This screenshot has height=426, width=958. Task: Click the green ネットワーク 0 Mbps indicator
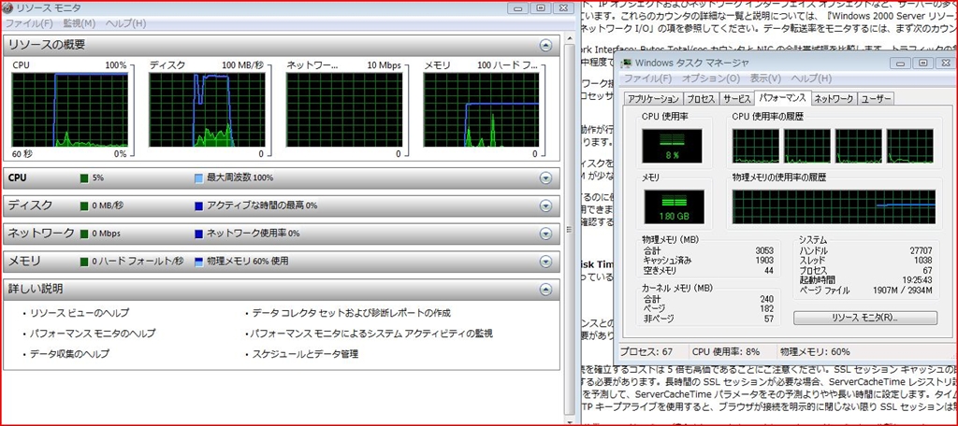pos(84,234)
